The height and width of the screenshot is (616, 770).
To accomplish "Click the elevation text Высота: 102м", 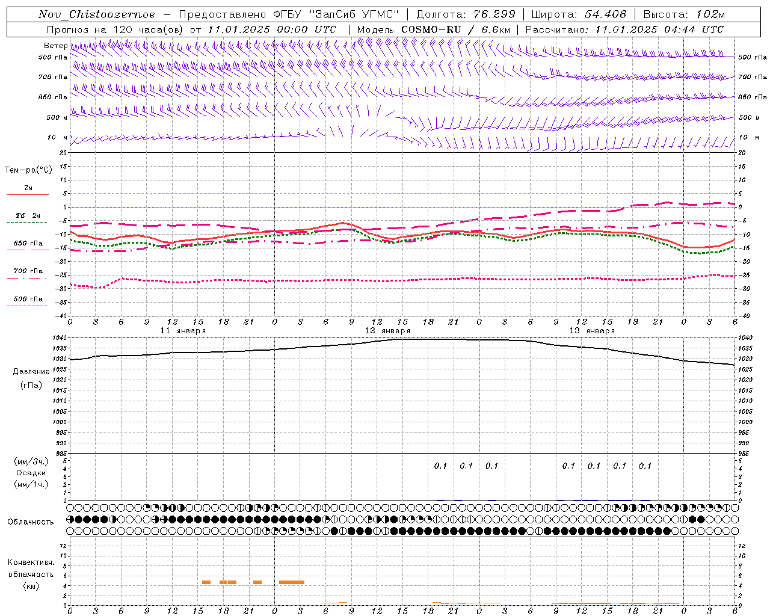I will click(685, 14).
